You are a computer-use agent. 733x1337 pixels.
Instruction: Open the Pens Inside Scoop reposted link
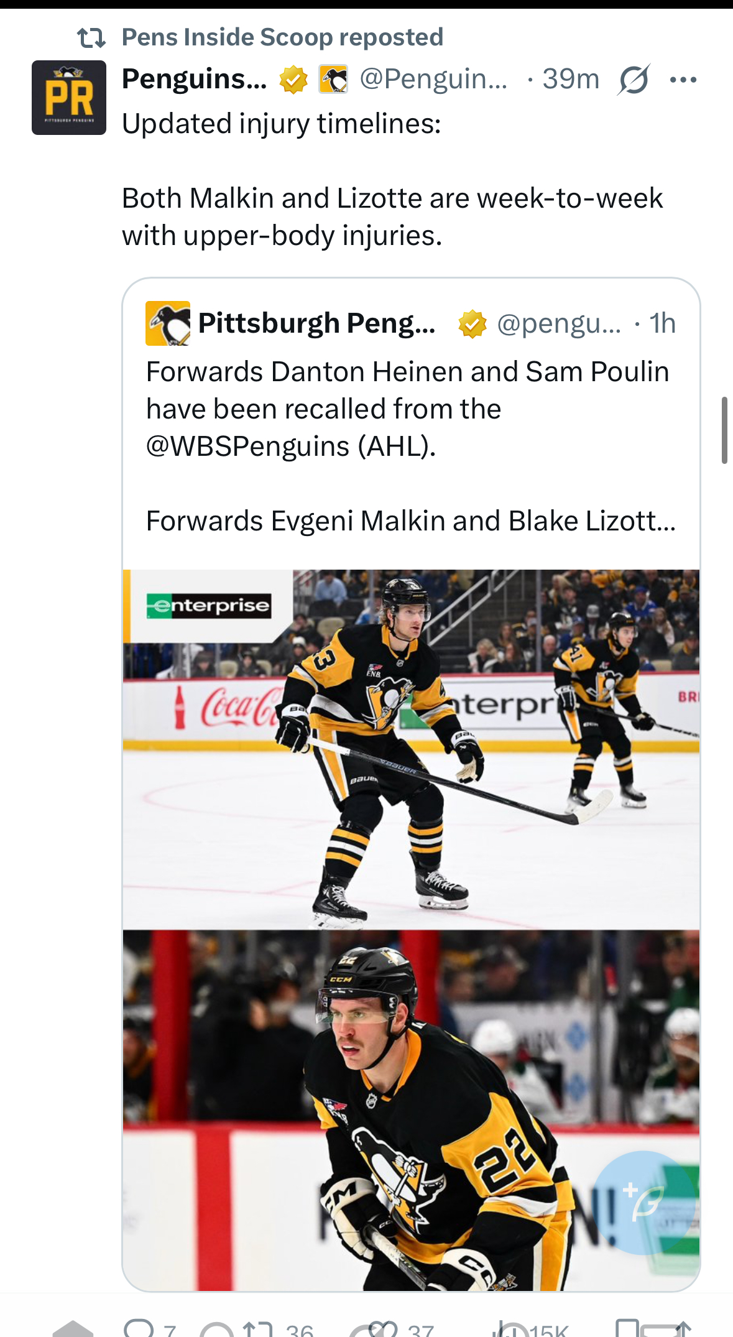pos(282,37)
